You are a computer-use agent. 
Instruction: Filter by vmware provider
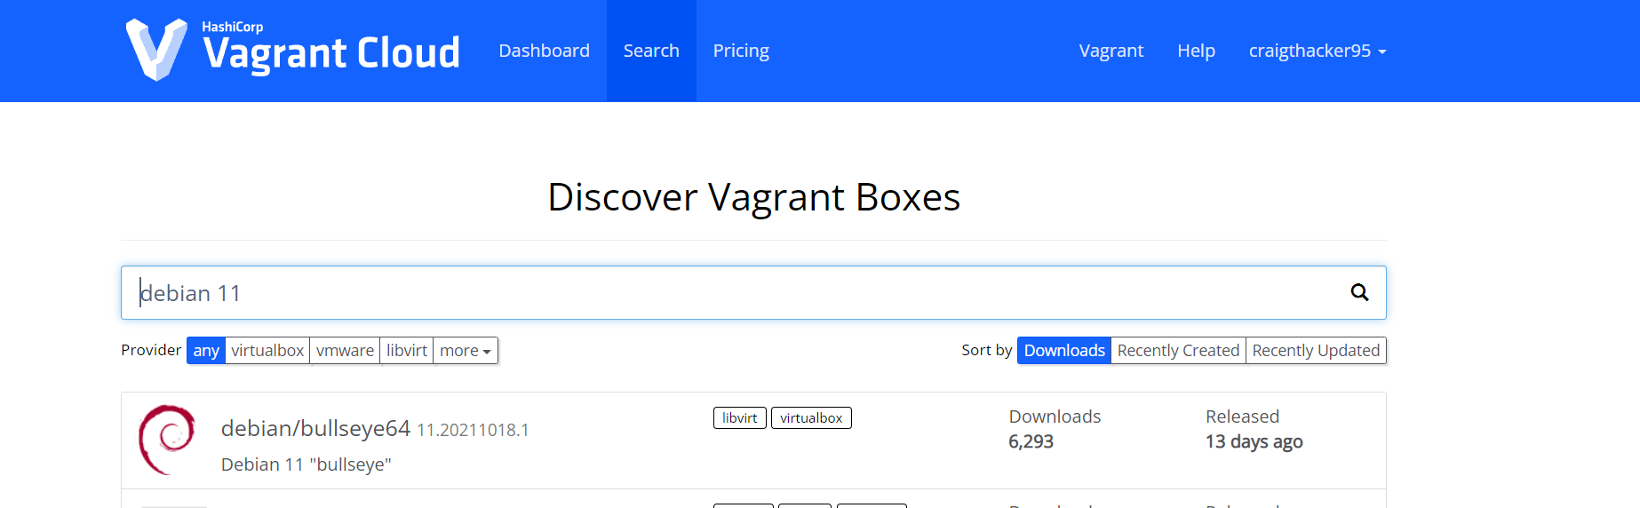tap(345, 351)
